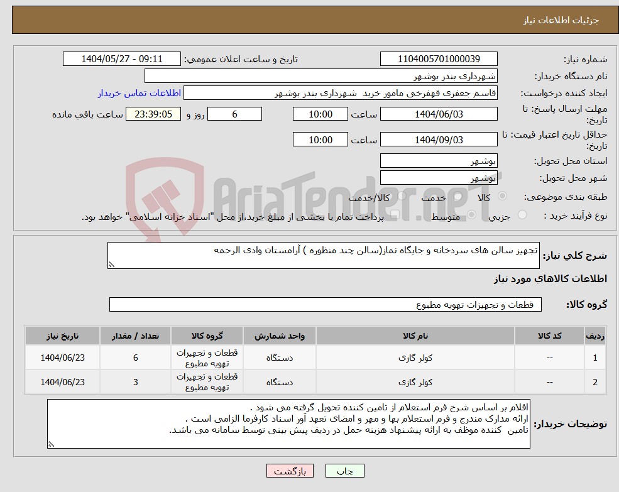Click کولر گازی in row 1
Screen dimensions: 619x492
tap(415, 358)
